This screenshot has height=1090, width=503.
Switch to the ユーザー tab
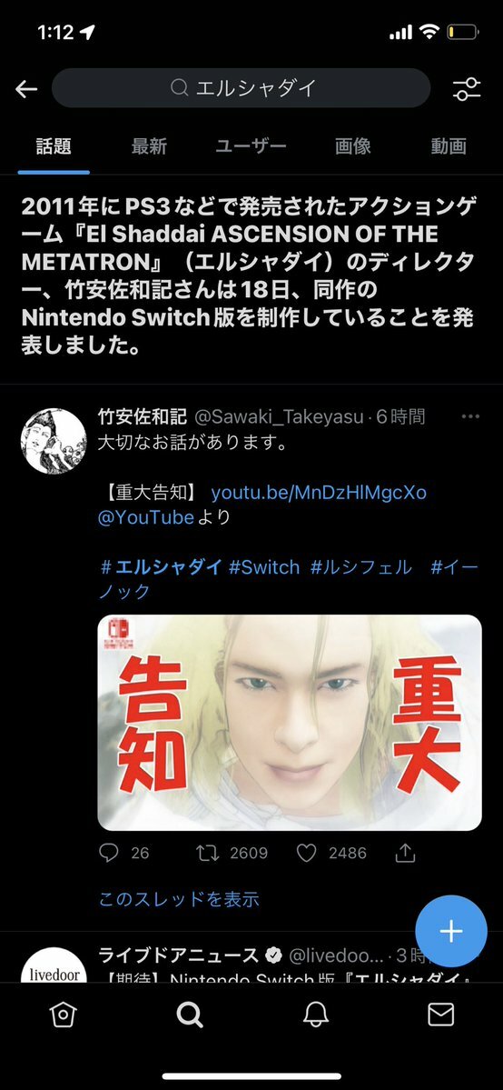click(251, 146)
